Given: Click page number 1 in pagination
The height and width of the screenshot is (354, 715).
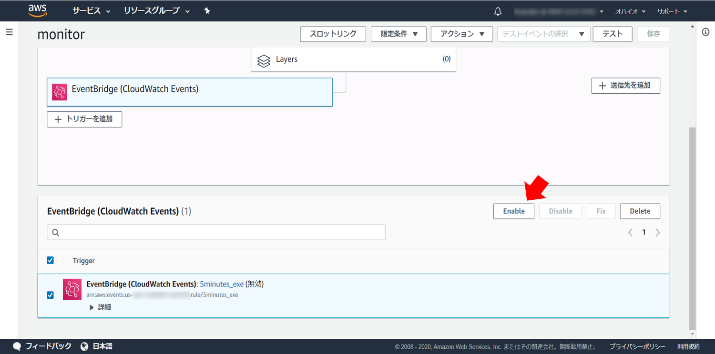Looking at the screenshot, I should 644,232.
